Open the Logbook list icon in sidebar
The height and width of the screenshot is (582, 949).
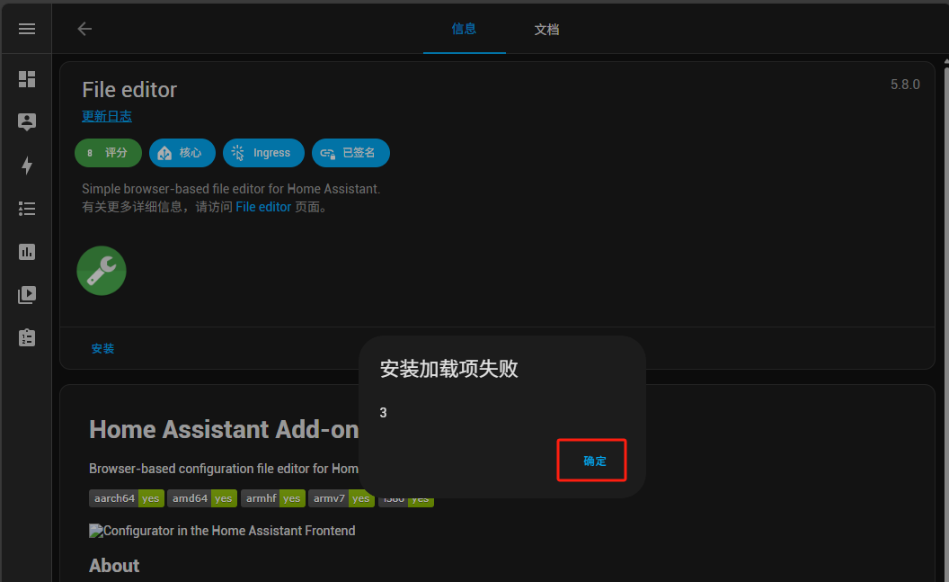(27, 209)
